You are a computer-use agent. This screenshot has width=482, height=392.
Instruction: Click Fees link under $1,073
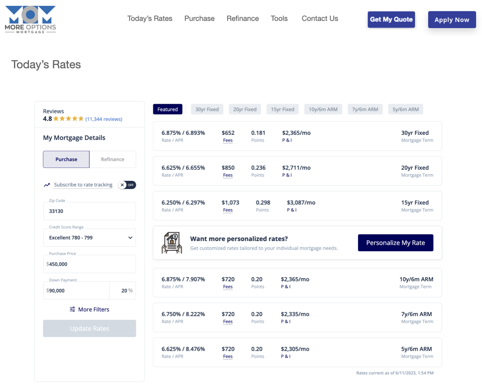[228, 210]
